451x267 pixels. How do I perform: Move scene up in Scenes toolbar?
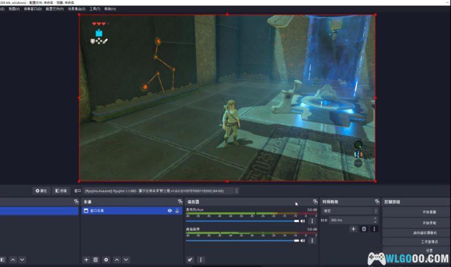tap(13, 259)
